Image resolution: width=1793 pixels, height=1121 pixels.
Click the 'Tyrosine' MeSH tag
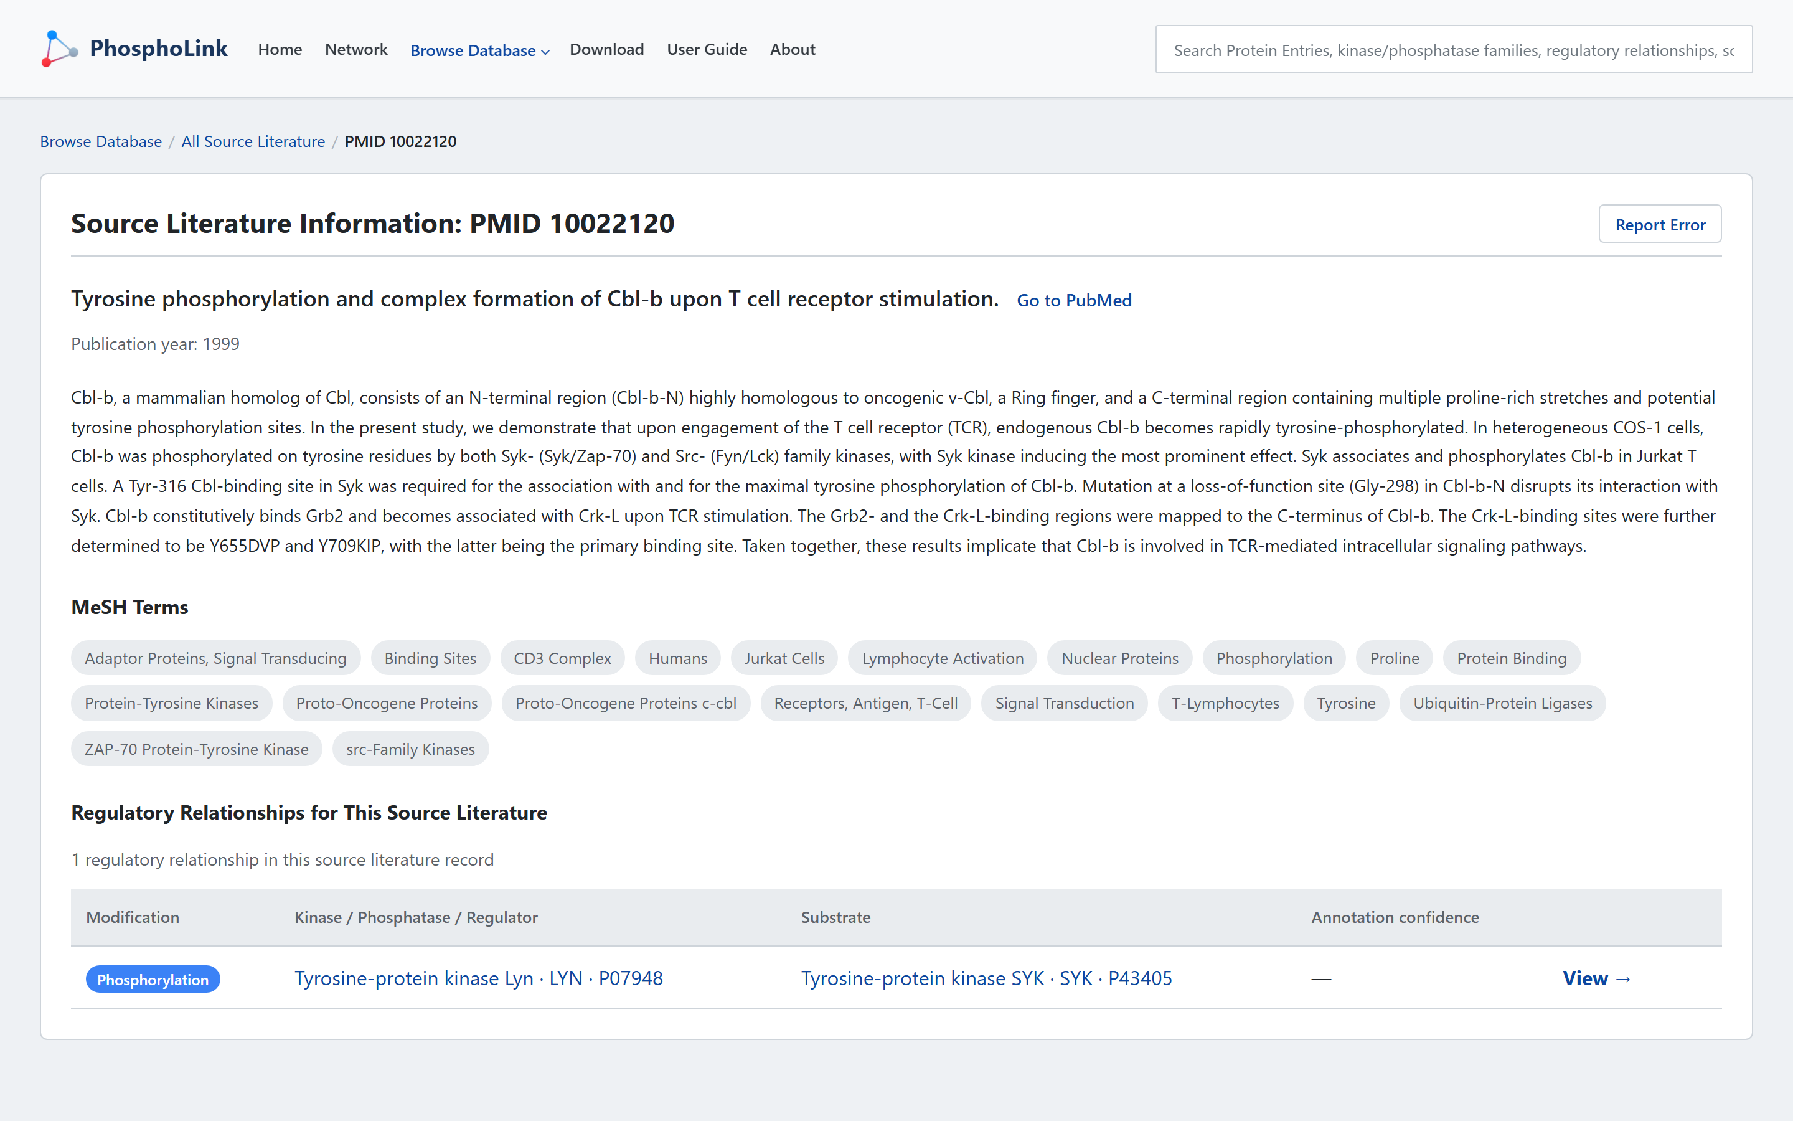(x=1345, y=703)
